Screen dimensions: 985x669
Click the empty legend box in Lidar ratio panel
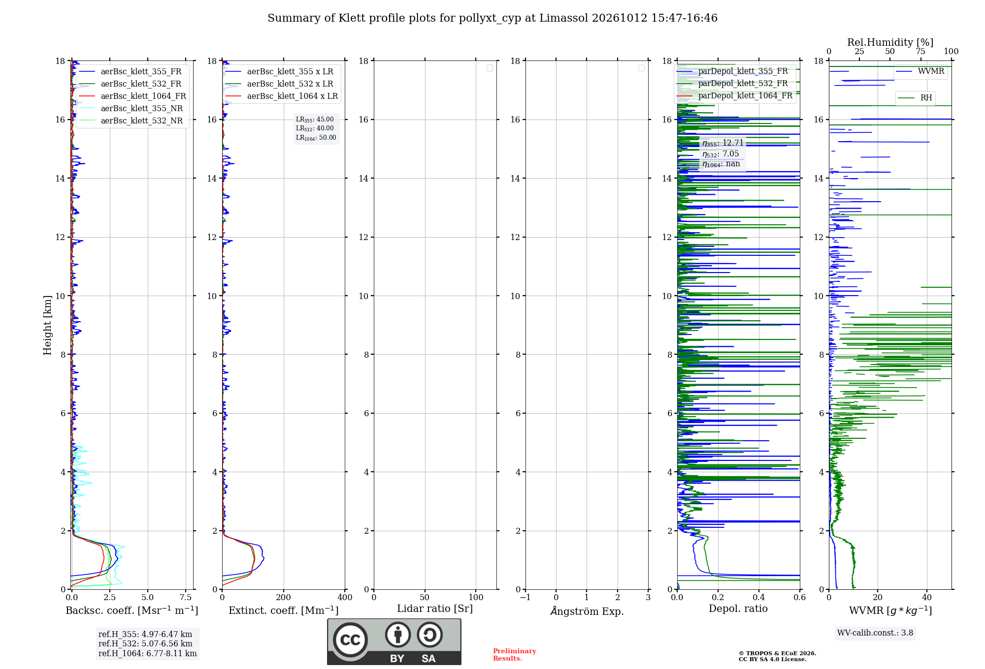point(490,68)
